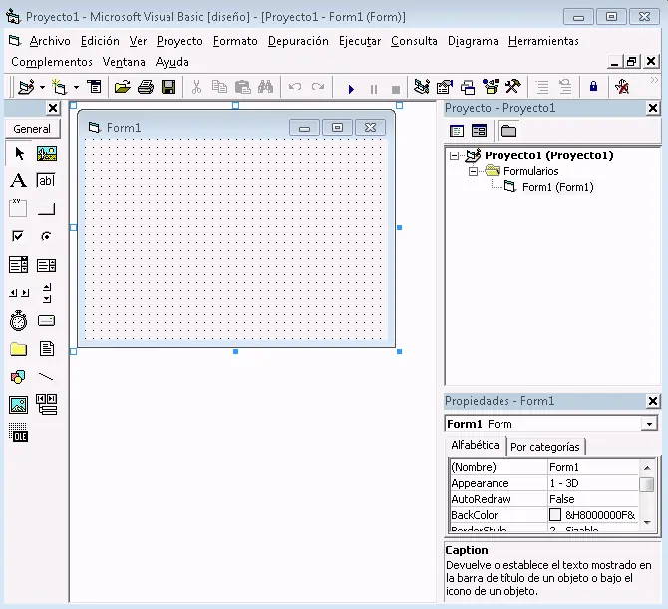Open the Proyecto menu
The width and height of the screenshot is (668, 609).
(179, 41)
